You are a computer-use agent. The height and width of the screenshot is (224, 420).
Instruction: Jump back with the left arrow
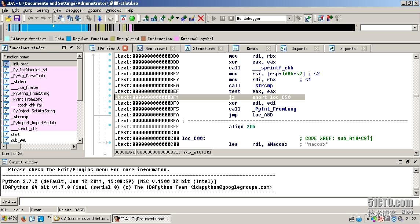pyautogui.click(x=30, y=18)
